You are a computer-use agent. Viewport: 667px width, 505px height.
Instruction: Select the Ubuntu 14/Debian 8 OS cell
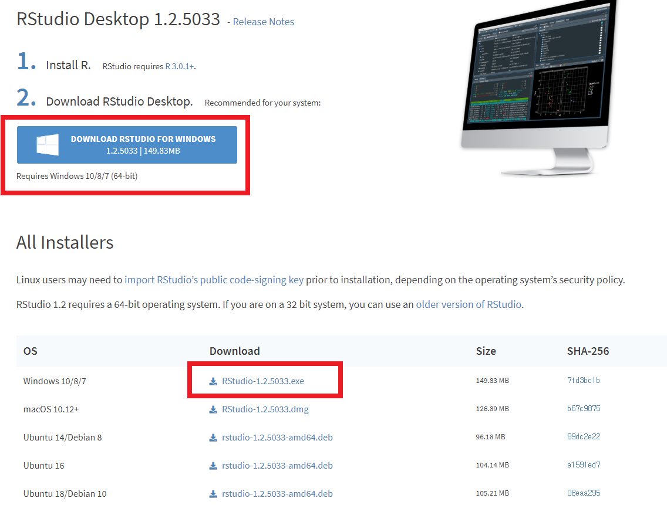tap(62, 437)
